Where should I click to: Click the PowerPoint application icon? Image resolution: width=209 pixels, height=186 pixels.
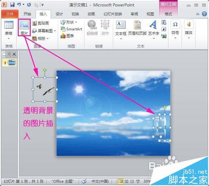4,5
